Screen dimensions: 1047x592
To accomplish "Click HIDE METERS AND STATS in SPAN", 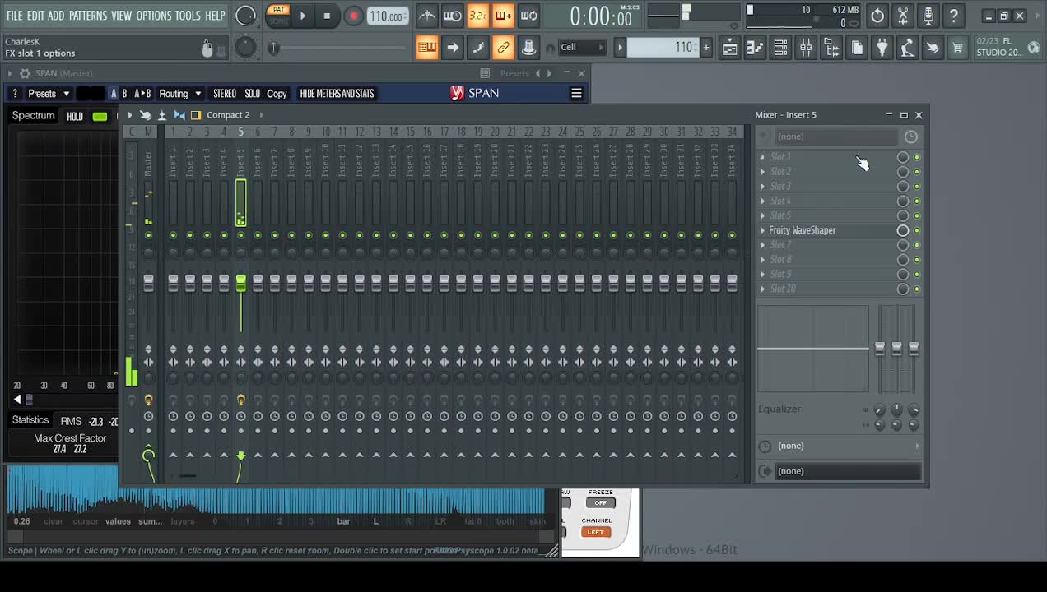I will (x=337, y=94).
